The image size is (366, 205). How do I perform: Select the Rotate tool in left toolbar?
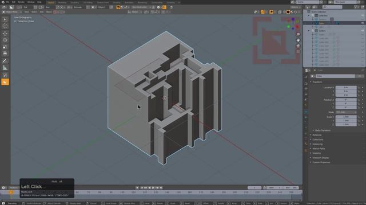(5, 40)
